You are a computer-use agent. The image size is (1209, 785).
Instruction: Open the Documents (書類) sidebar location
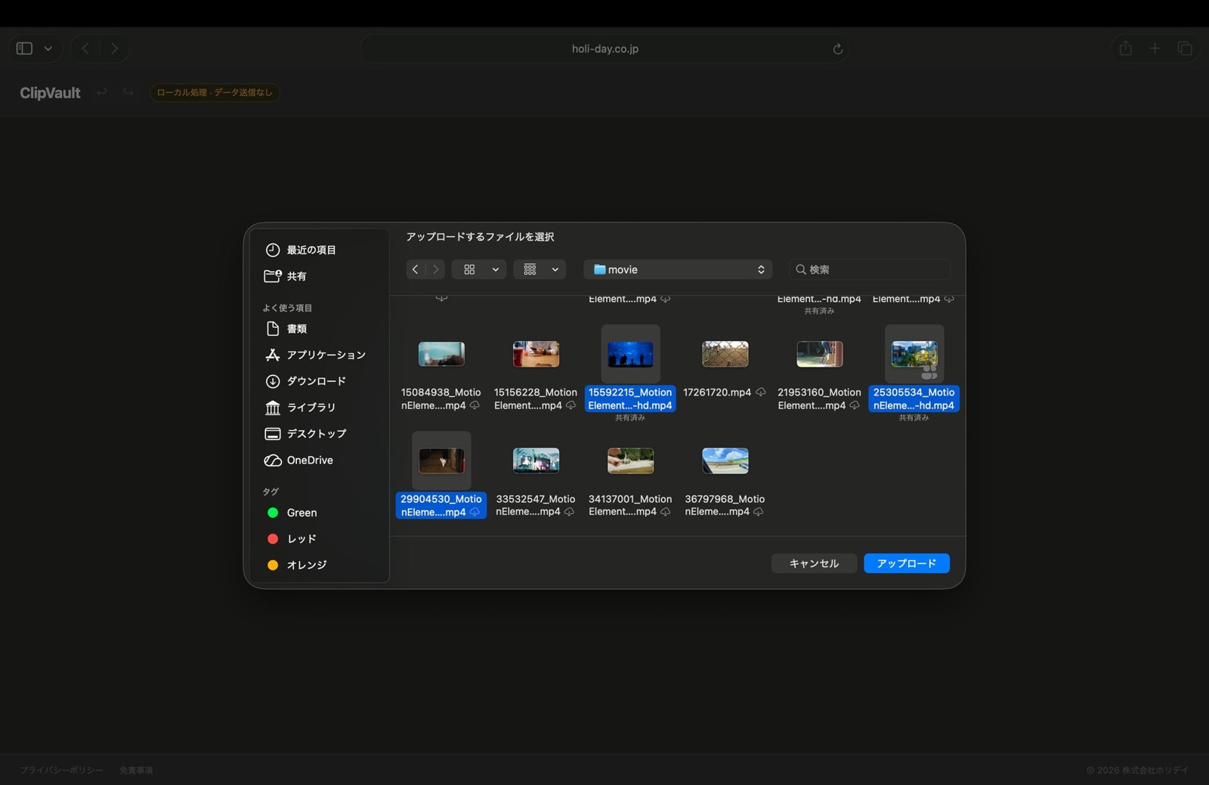click(x=286, y=328)
